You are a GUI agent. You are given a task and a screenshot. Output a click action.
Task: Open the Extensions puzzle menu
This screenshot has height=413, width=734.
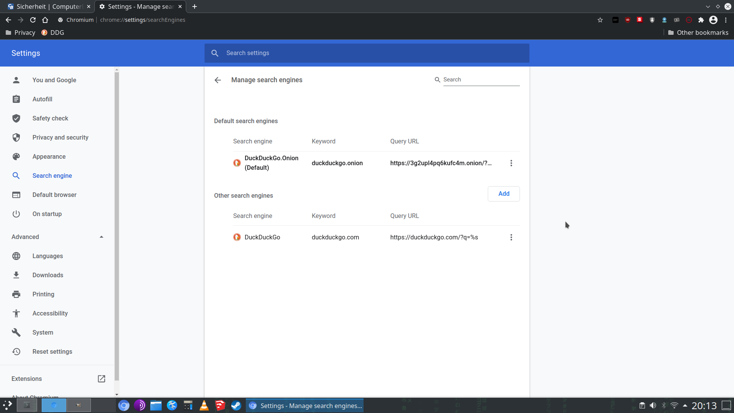(x=701, y=20)
